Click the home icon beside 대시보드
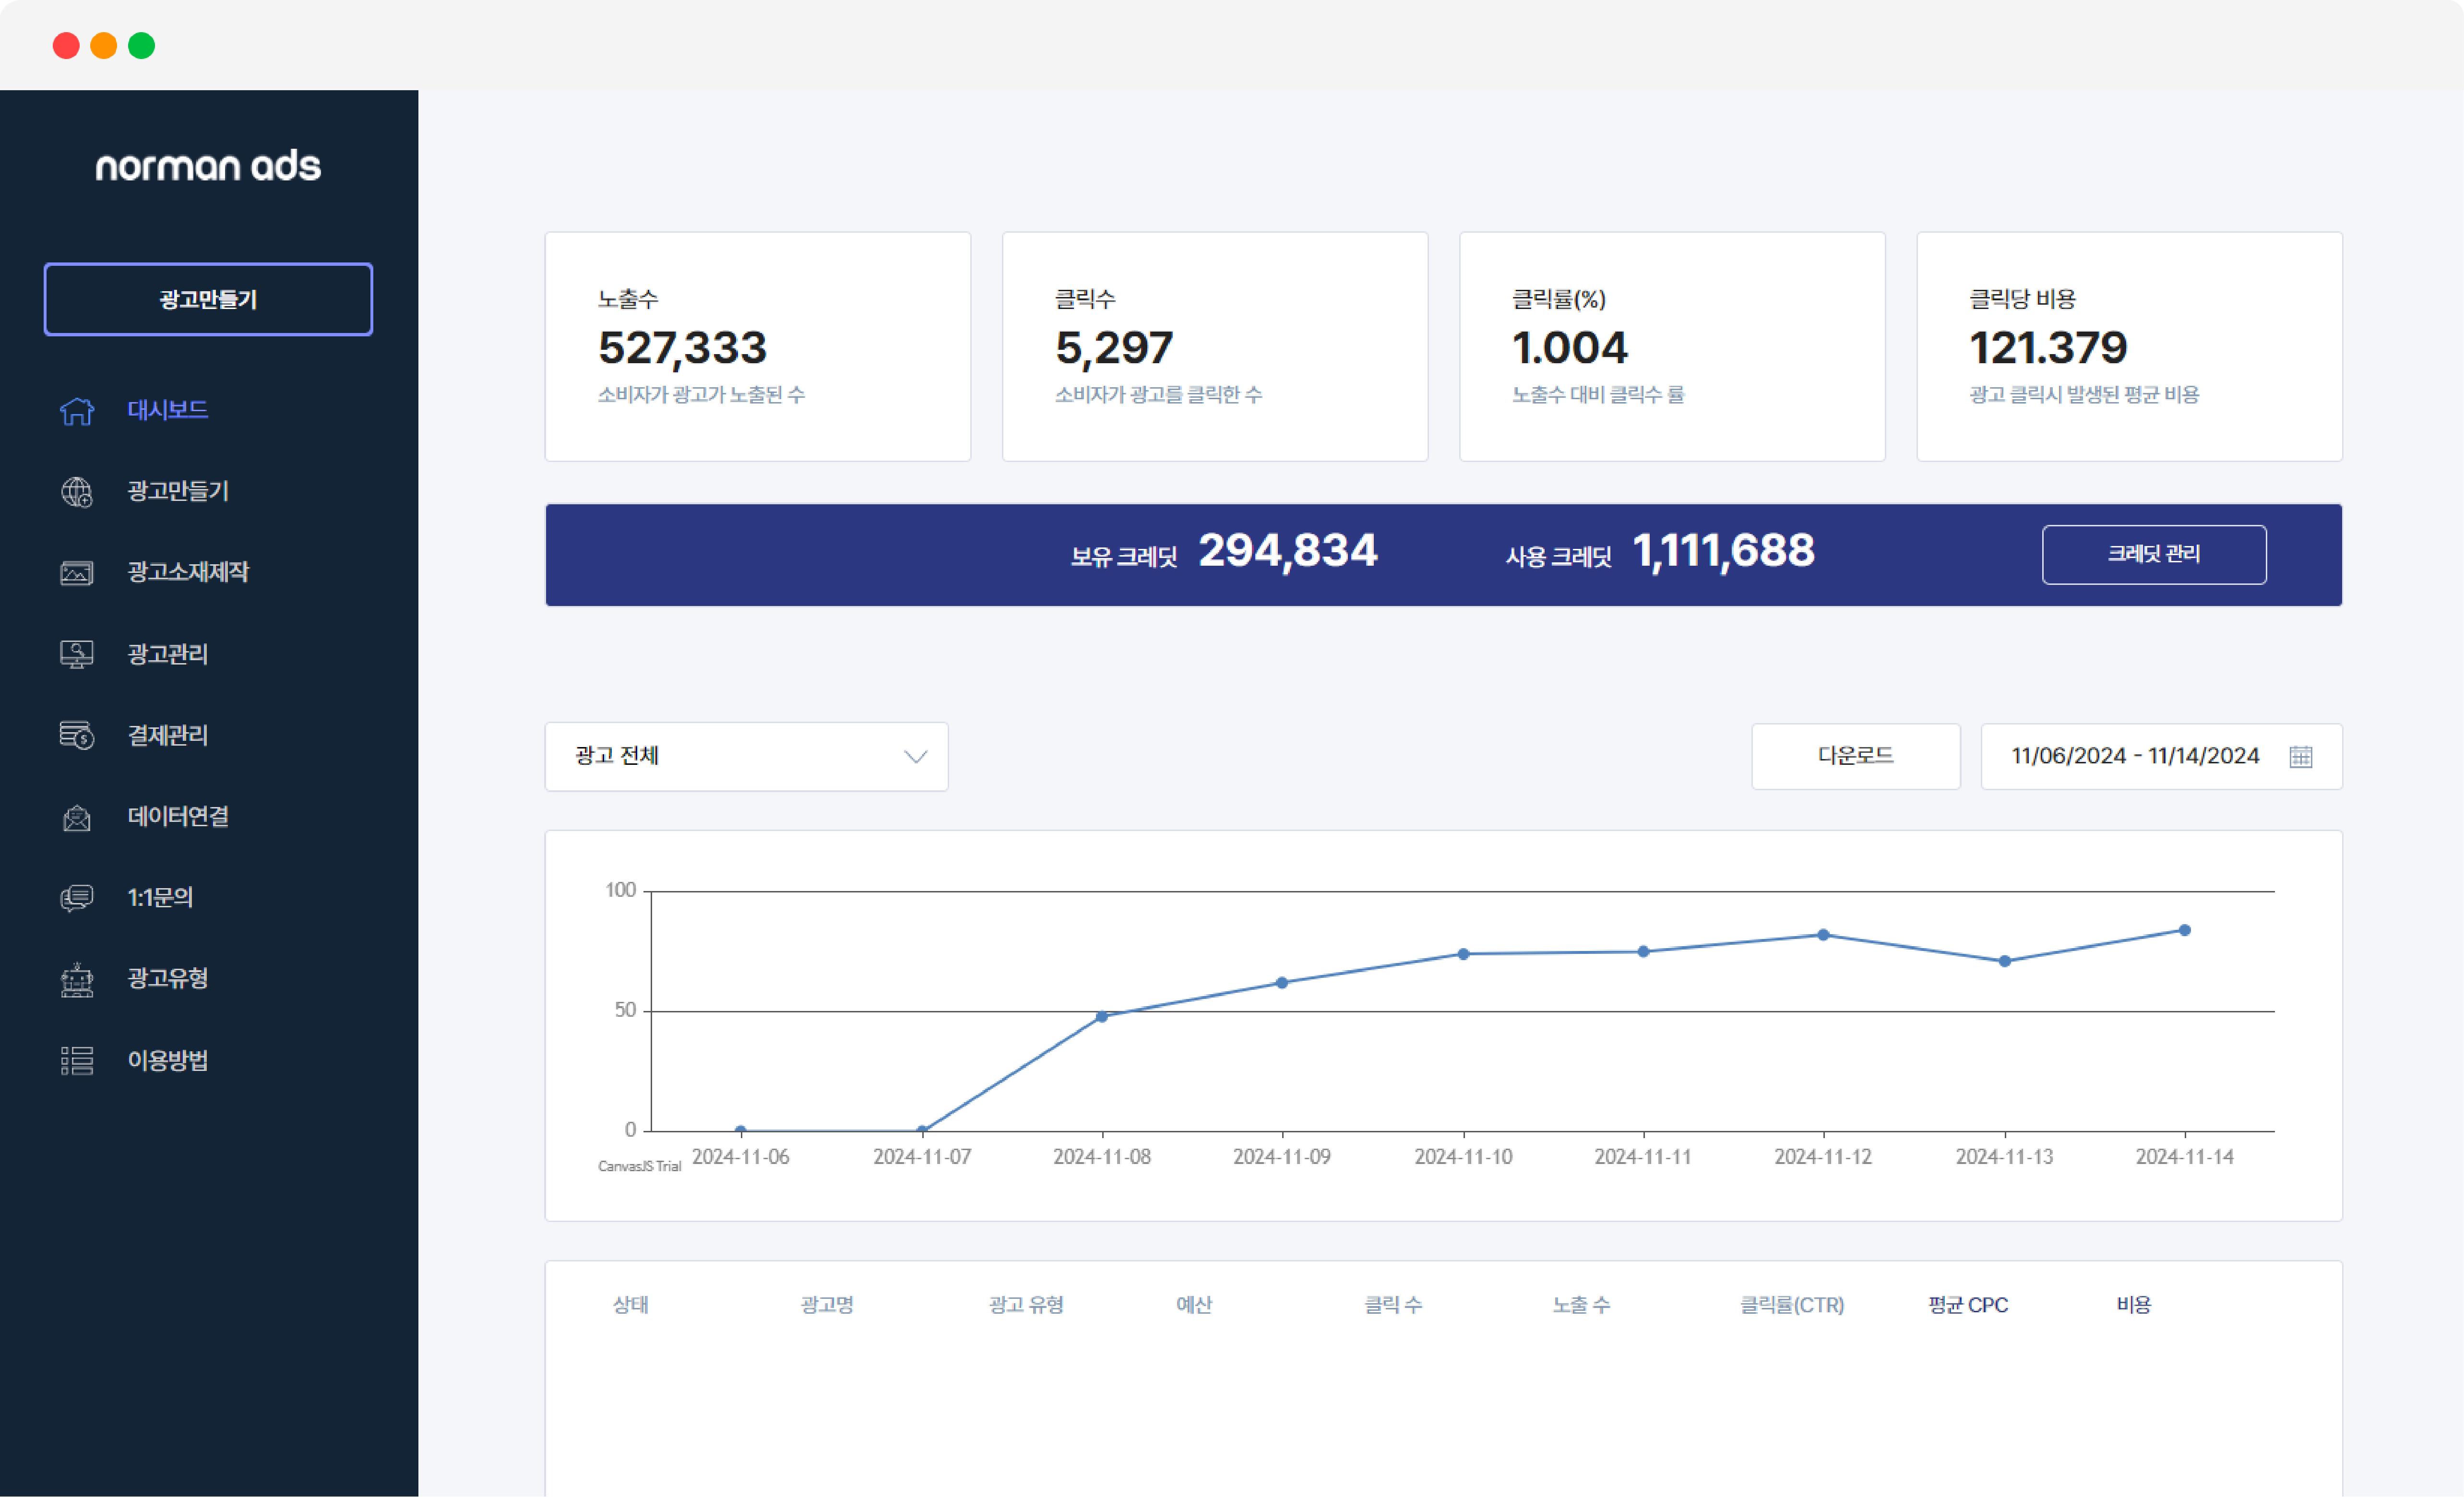 tap(77, 411)
